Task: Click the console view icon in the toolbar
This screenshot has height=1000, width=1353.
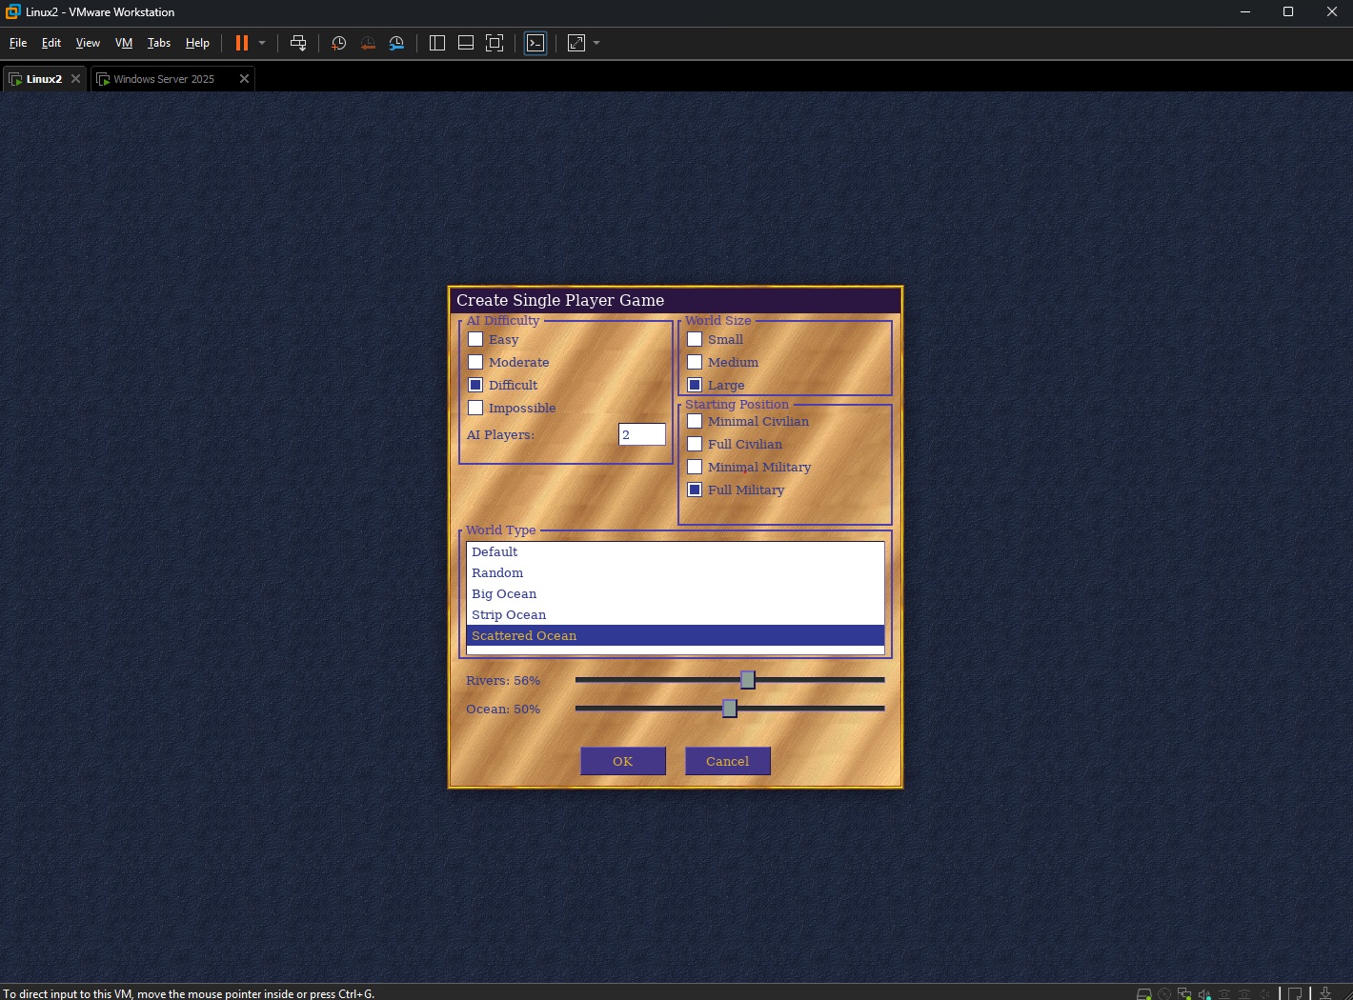Action: pos(535,43)
